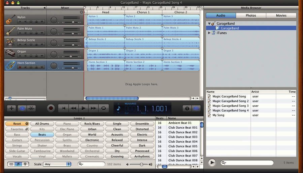
Task: Click the Nylon guitar track icon
Action: [10, 19]
